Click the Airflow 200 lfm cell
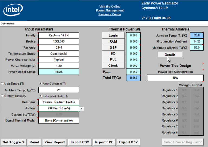This screenshot has width=208, height=147. click(59, 108)
